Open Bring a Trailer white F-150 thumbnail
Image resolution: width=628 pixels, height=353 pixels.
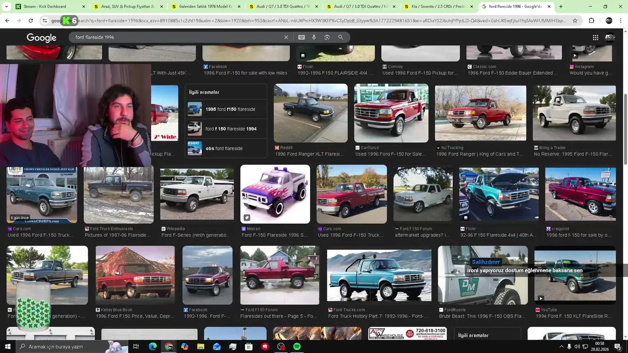575,113
